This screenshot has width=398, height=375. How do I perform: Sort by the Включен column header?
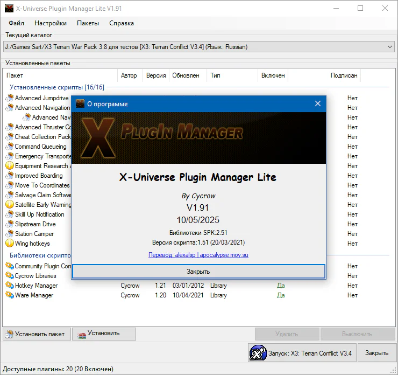[x=273, y=75]
